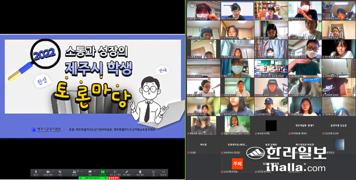Expand the arrow next to Chat
356x180 pixels.
[95, 171]
